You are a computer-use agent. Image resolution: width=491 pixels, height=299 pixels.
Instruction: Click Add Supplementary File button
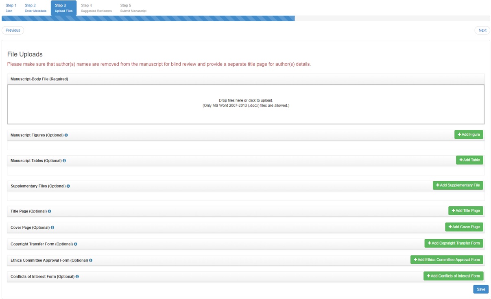458,185
